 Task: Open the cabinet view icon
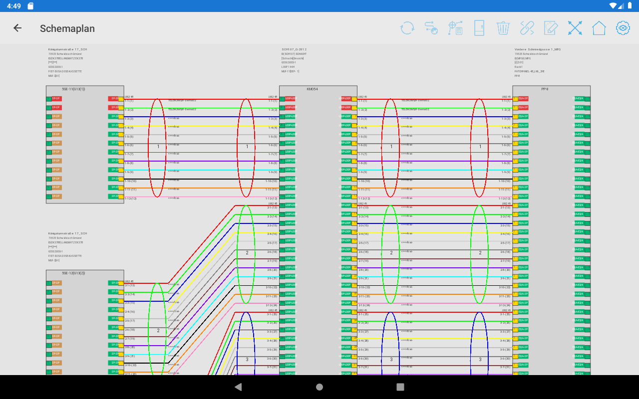[x=479, y=28]
